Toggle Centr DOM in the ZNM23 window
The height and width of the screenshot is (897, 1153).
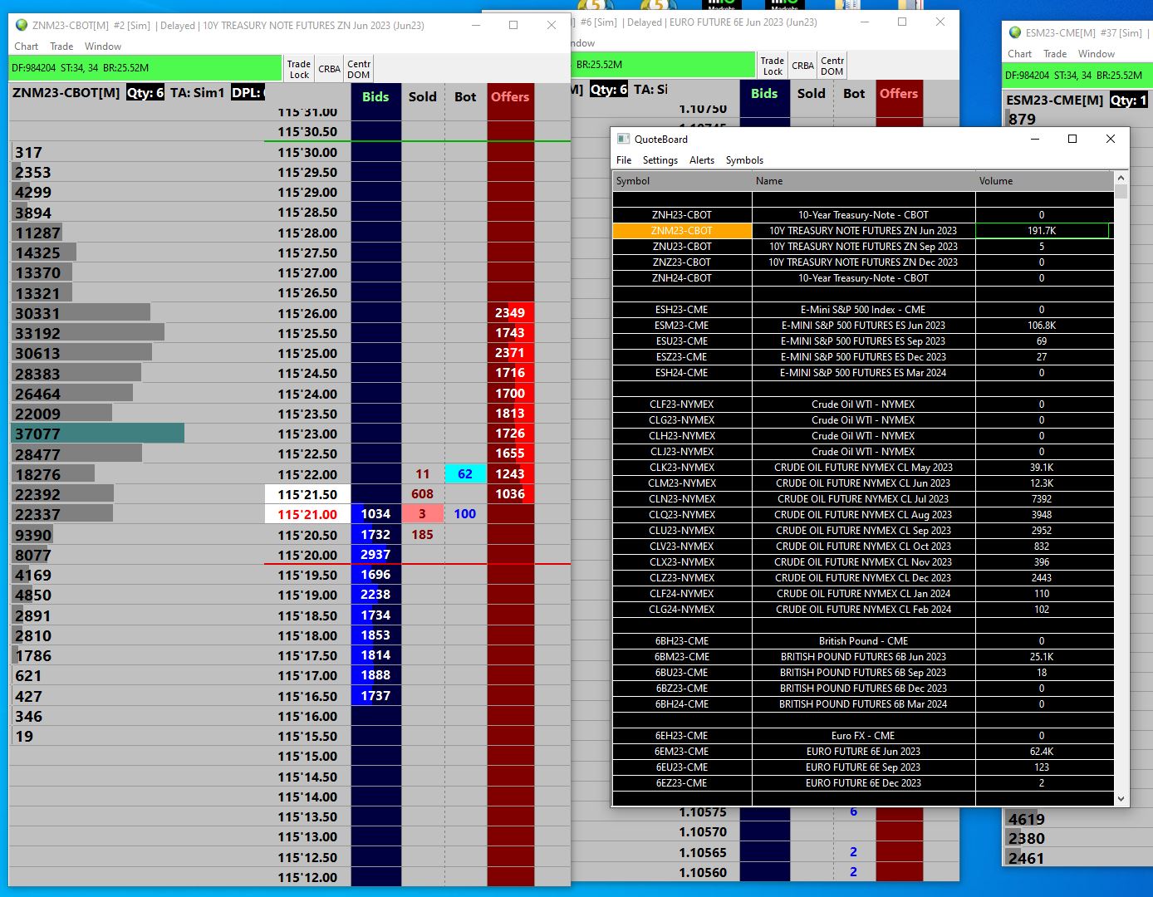click(x=359, y=69)
